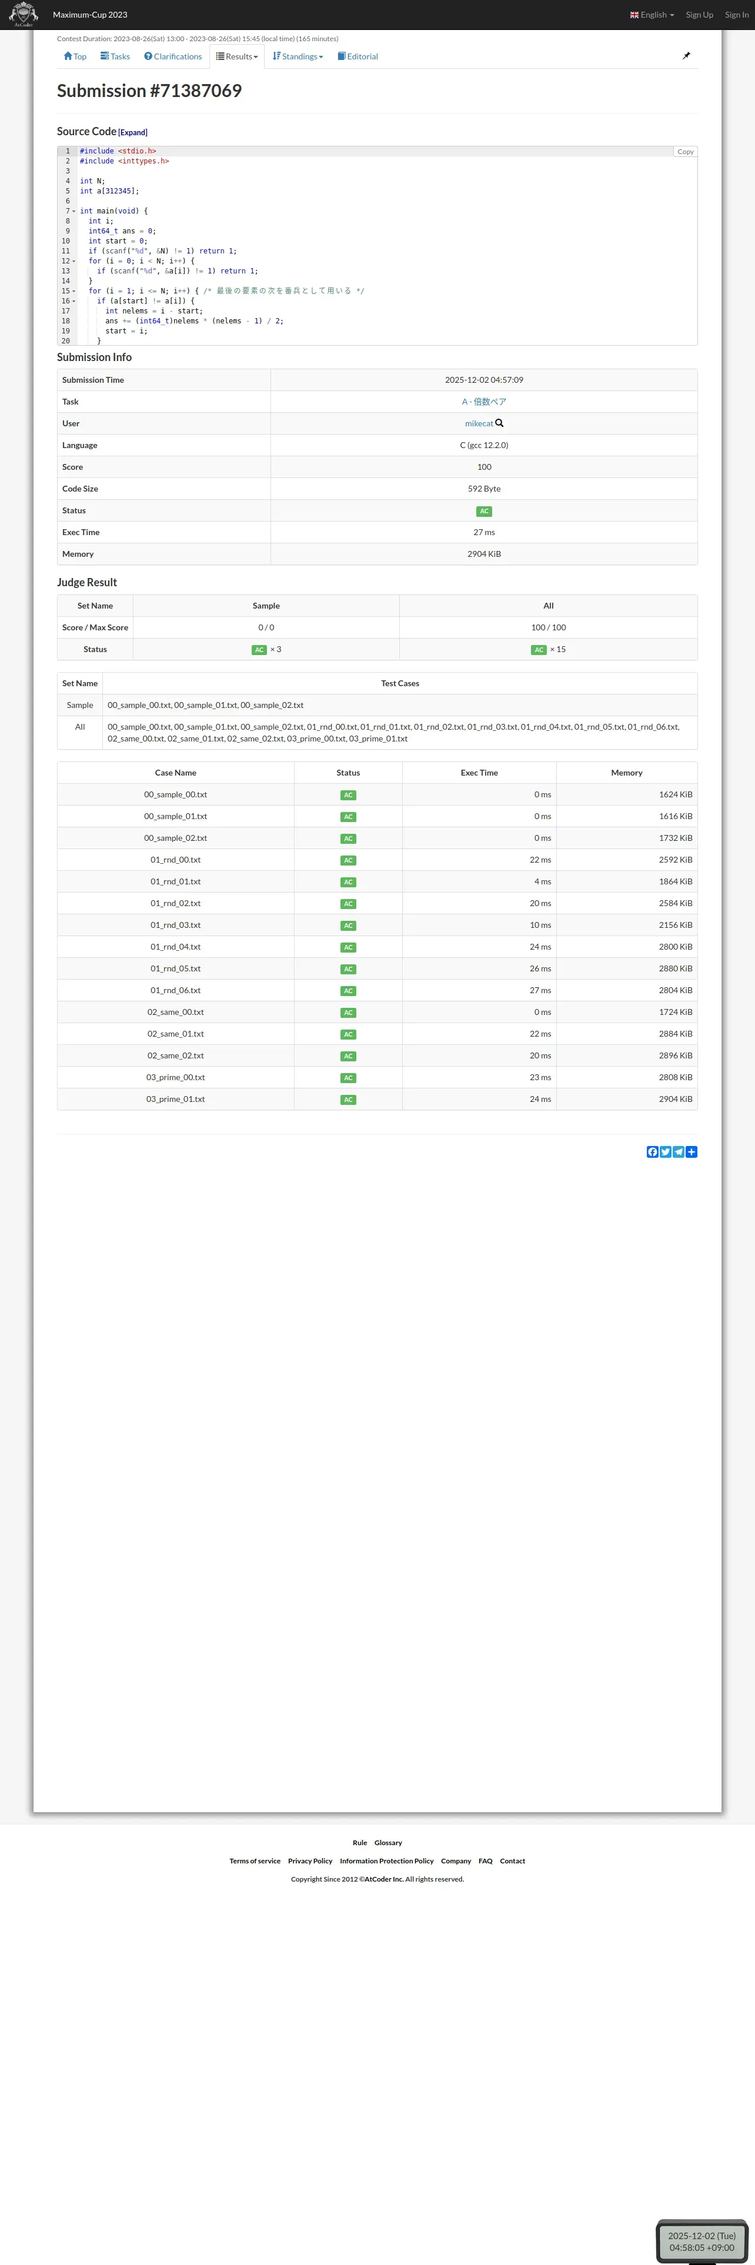Share via Telegram
The image size is (755, 2265).
[679, 1152]
